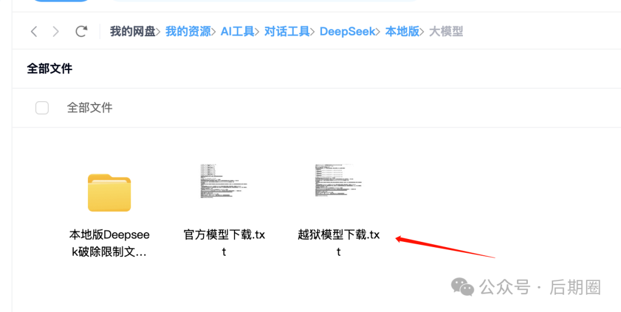Image resolution: width=621 pixels, height=312 pixels.
Task: Select the 越狱模型下载.txt file thumbnail
Action: (339, 180)
